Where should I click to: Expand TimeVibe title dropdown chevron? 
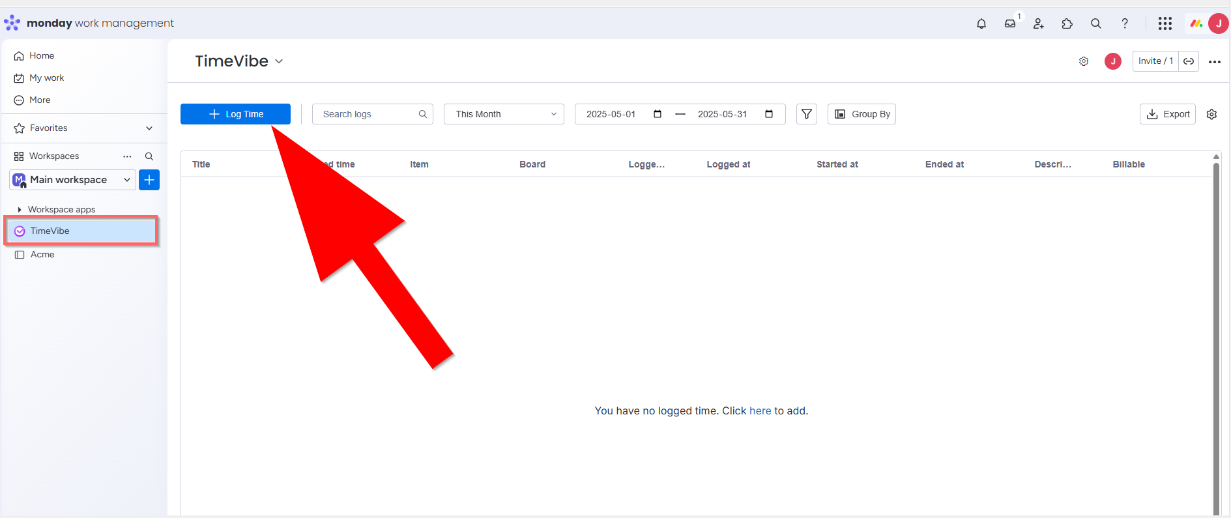pyautogui.click(x=279, y=61)
